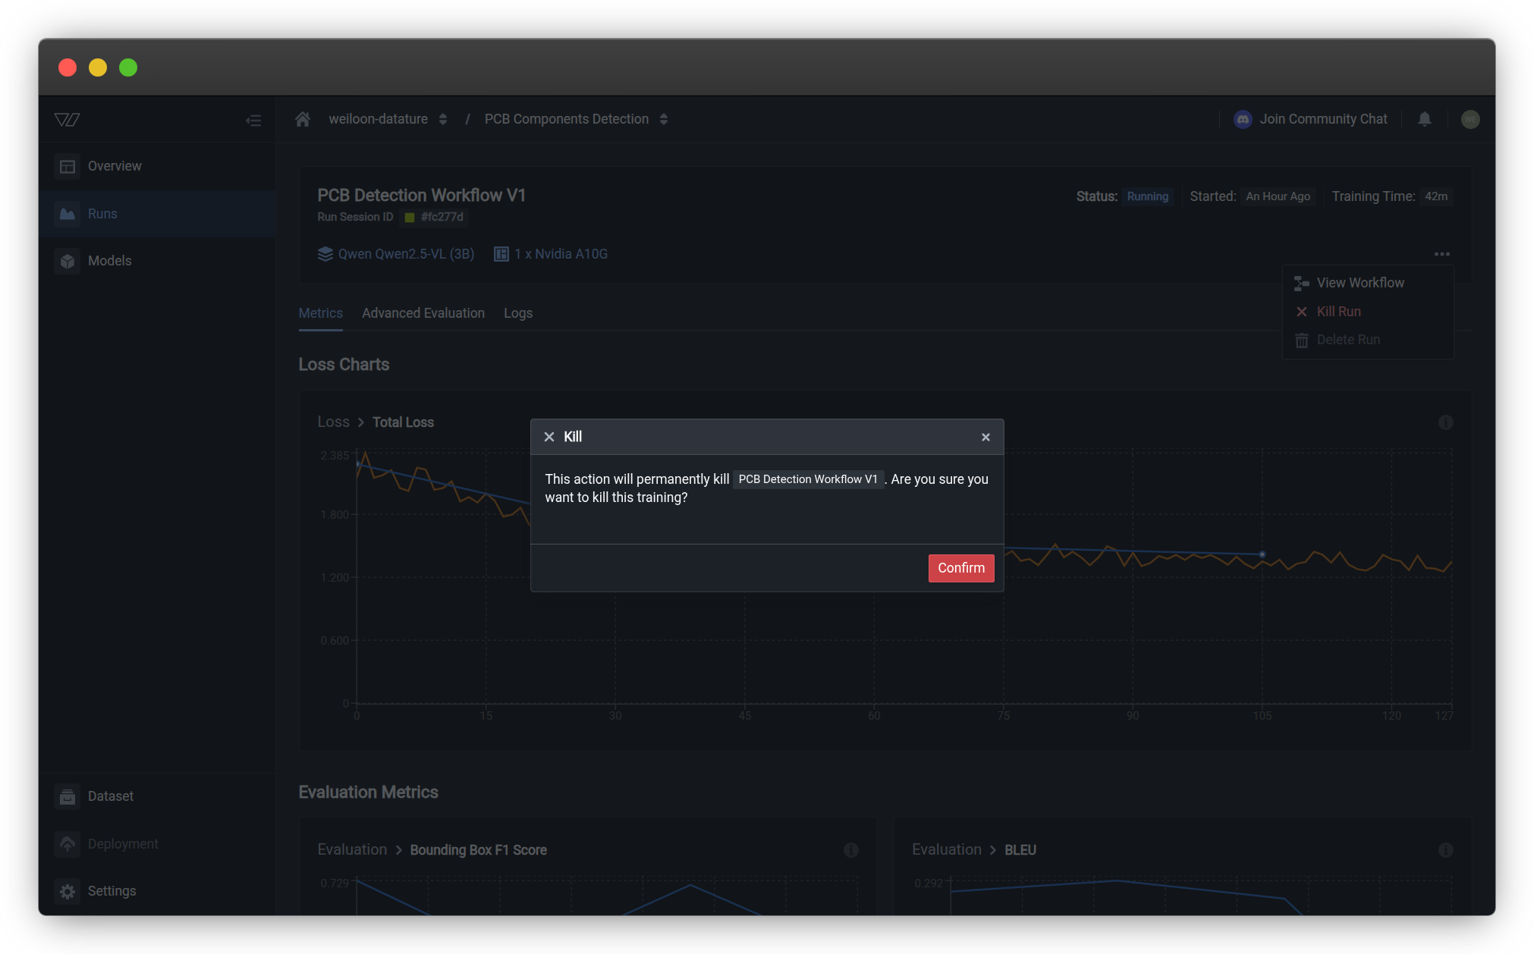Select Kill Run in the options menu
Screen dimensions: 1534x954
[x=1338, y=312]
